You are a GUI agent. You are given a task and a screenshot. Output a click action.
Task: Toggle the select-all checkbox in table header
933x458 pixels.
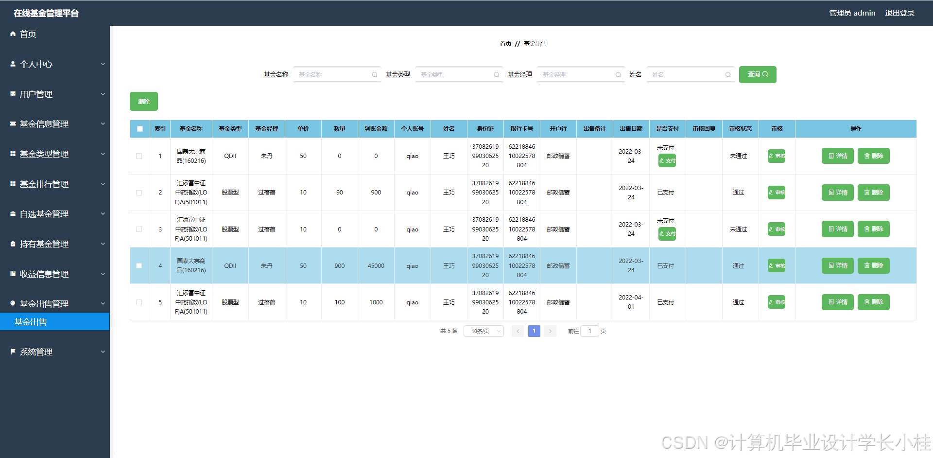click(x=140, y=129)
